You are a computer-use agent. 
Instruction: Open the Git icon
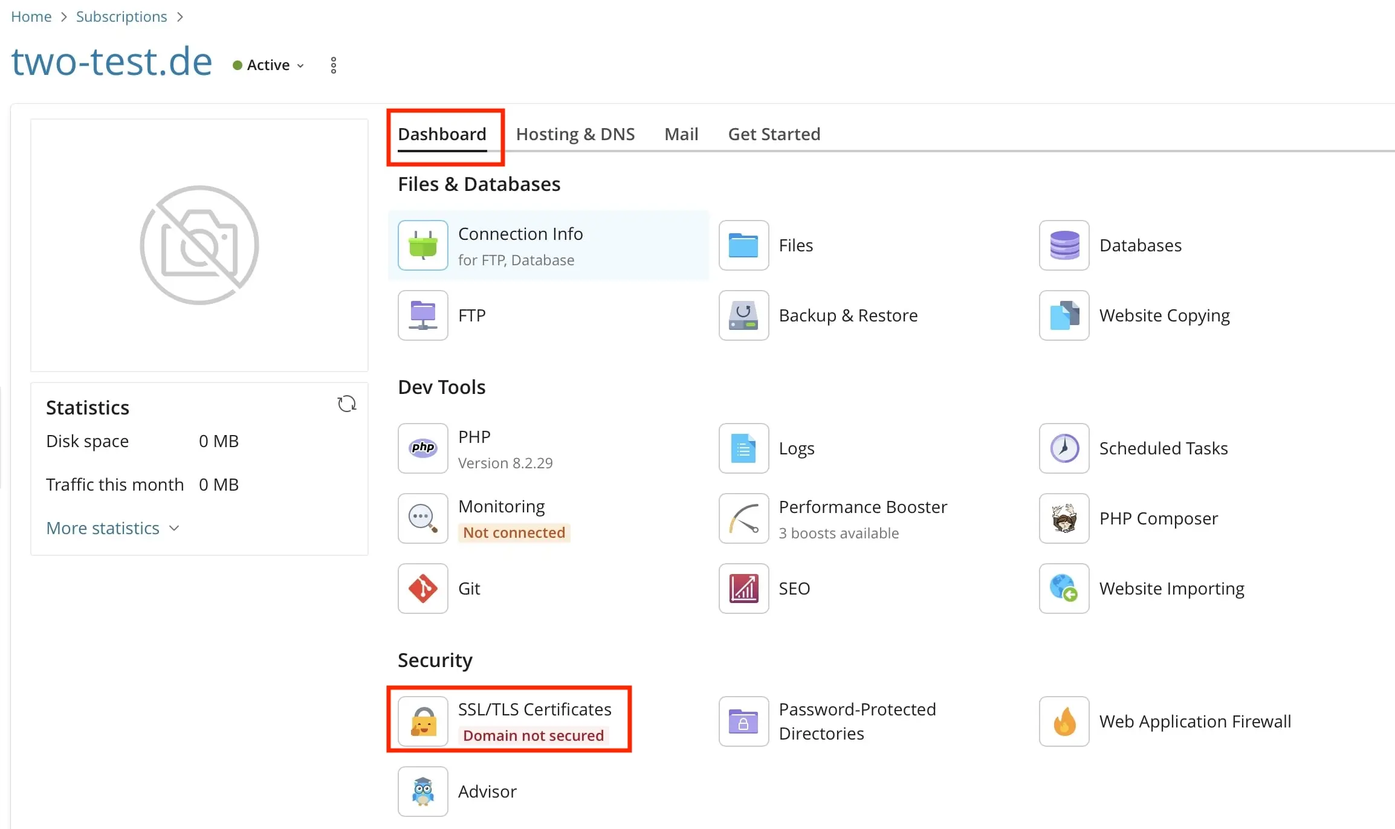coord(422,589)
